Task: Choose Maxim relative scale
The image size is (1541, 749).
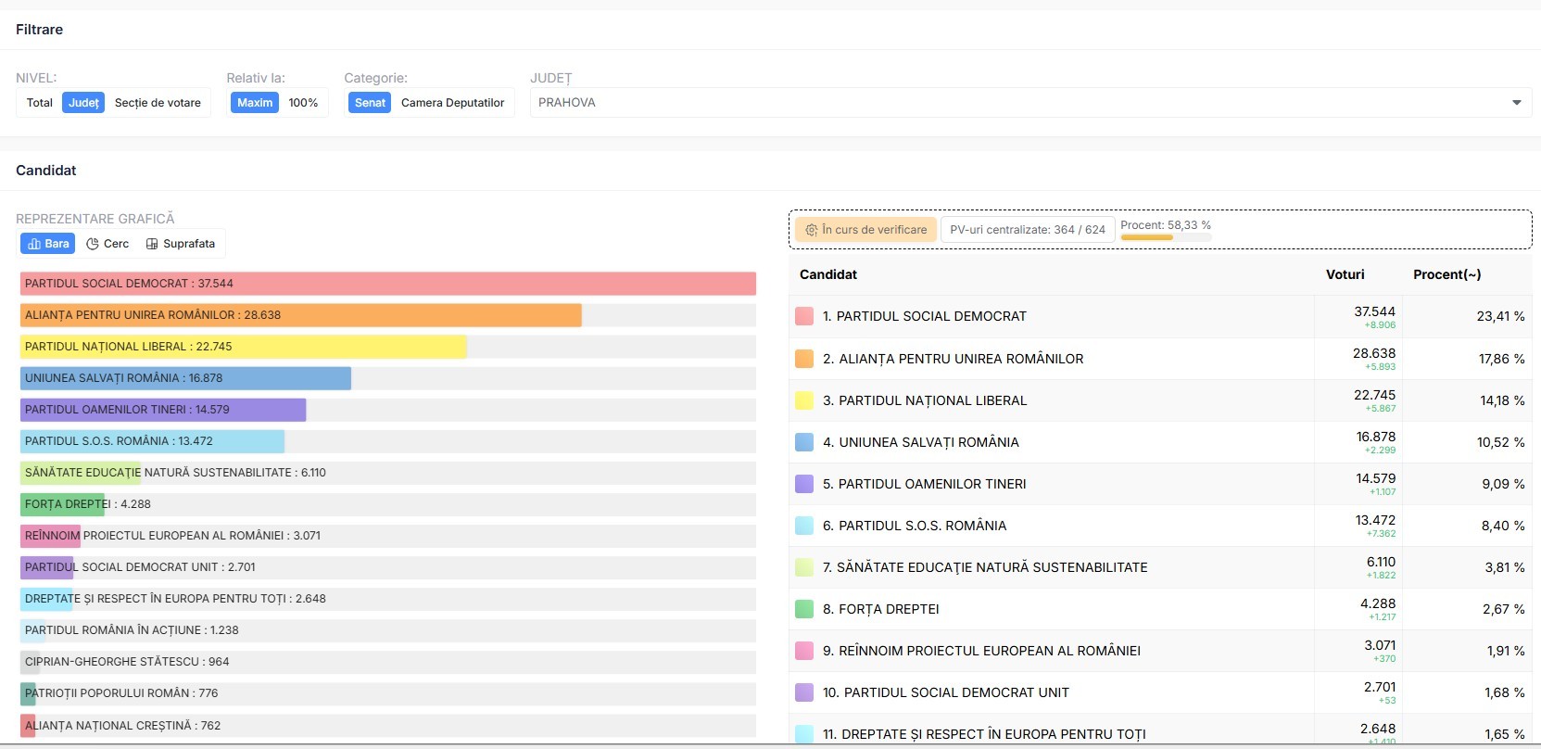Action: point(255,103)
